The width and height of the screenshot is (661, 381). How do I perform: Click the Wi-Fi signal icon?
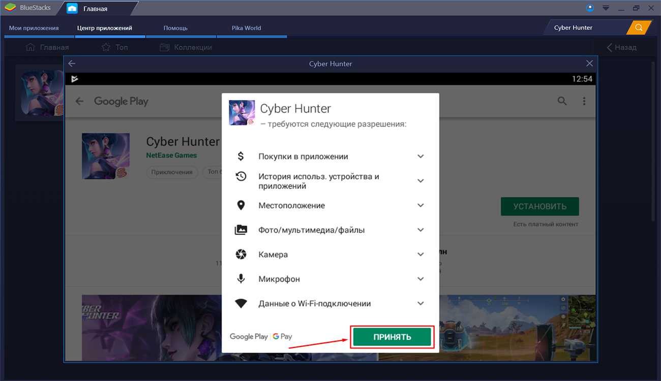coord(241,303)
